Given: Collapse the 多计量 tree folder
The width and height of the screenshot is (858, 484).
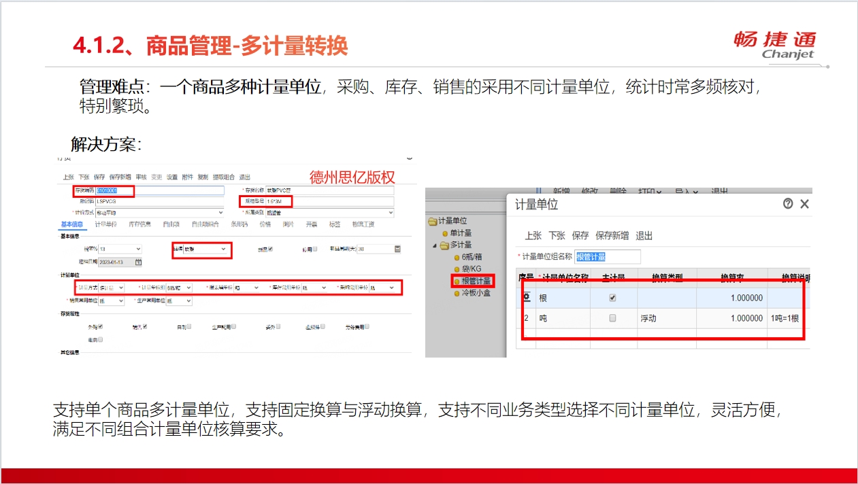Looking at the screenshot, I should point(435,245).
